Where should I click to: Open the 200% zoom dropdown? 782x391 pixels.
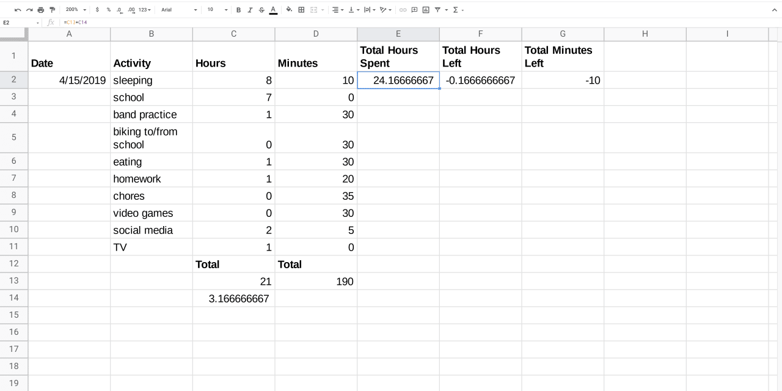tap(76, 10)
